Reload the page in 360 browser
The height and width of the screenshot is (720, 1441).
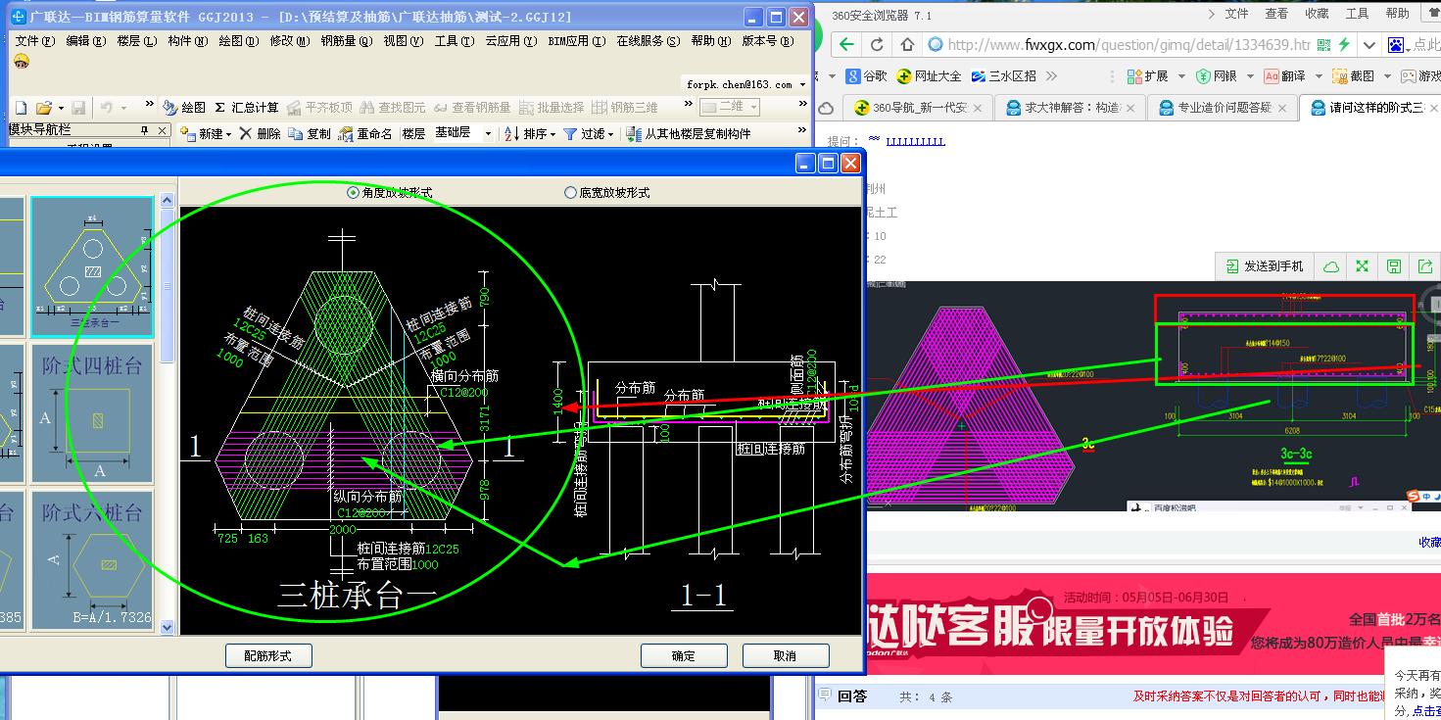[x=877, y=44]
